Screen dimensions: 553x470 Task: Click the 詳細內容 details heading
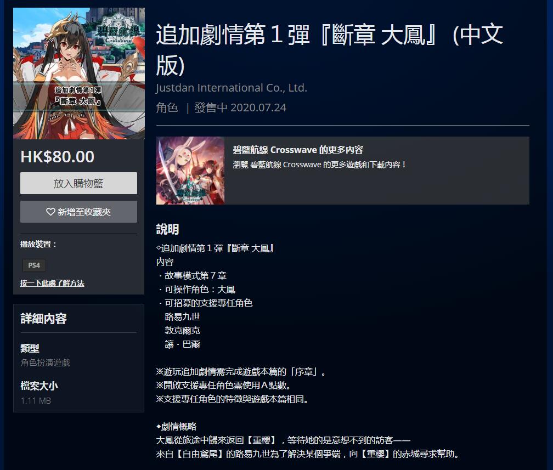(44, 319)
